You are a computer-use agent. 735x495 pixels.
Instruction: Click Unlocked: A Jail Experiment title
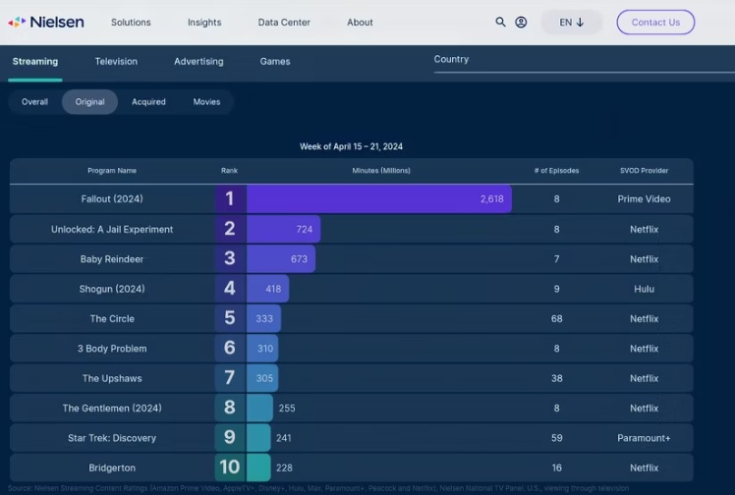112,230
